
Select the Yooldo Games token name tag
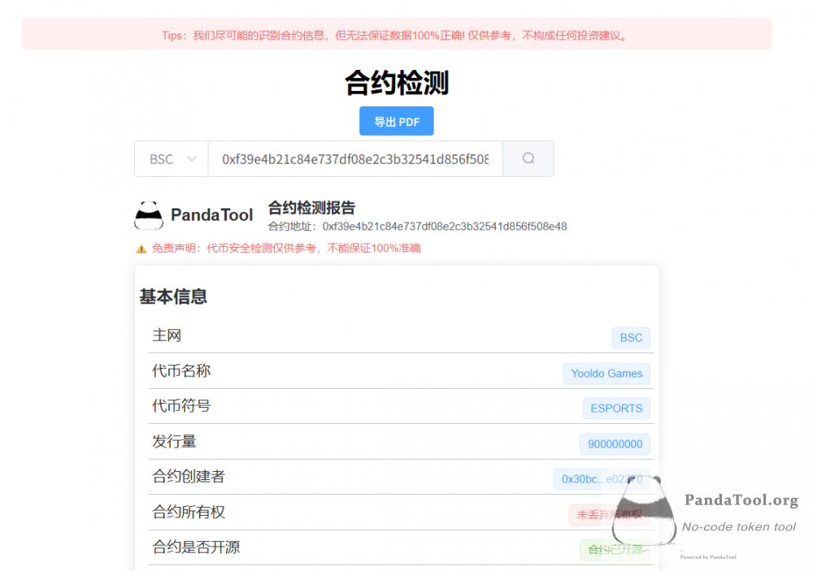(x=606, y=374)
